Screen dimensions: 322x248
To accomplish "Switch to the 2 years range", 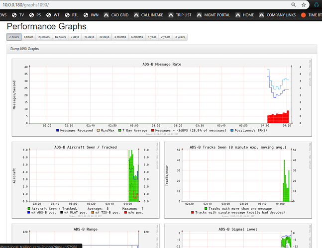I will (x=166, y=37).
